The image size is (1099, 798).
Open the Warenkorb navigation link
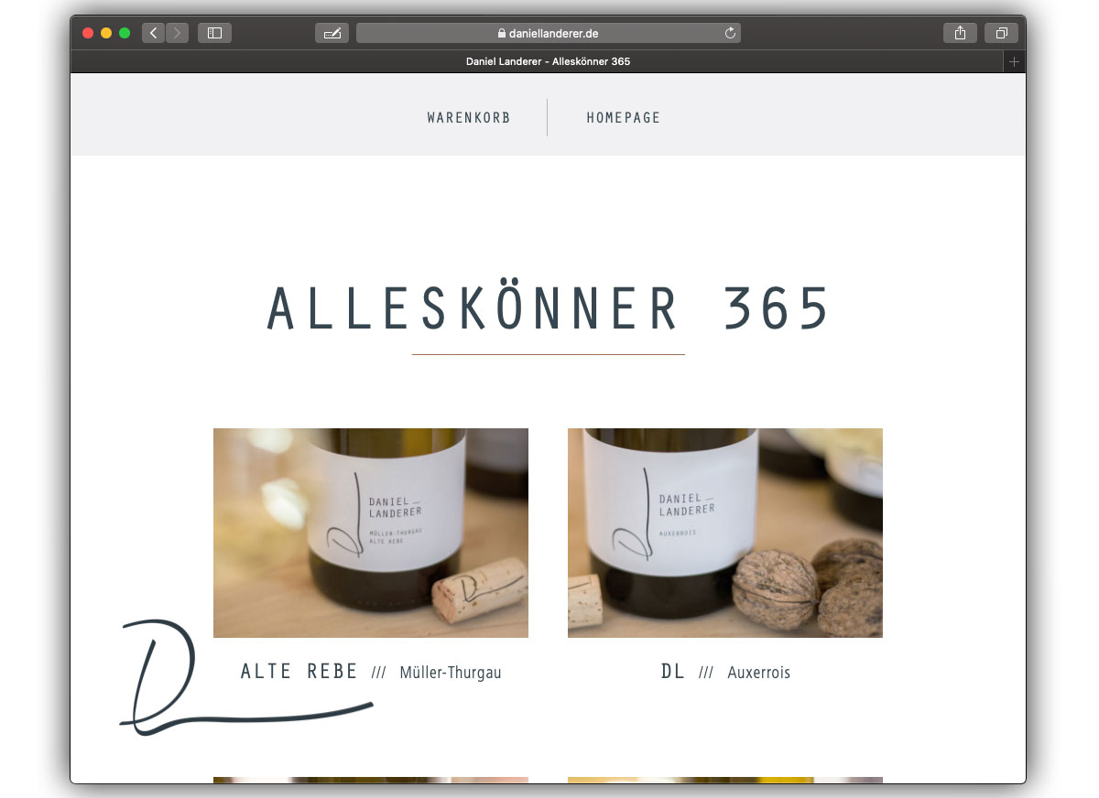[469, 118]
